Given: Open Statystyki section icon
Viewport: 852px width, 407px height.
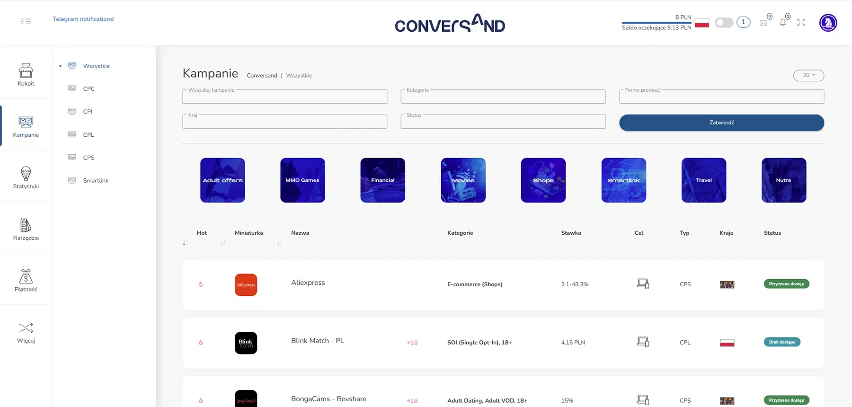Looking at the screenshot, I should 26,173.
